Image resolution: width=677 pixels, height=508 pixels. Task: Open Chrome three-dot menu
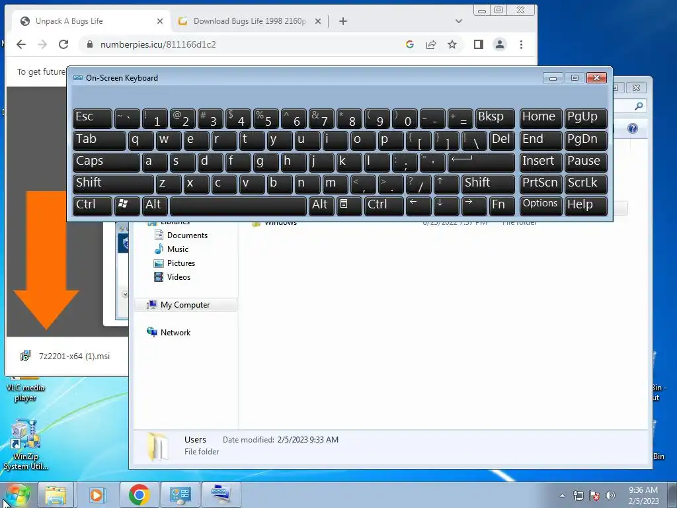pyautogui.click(x=521, y=44)
